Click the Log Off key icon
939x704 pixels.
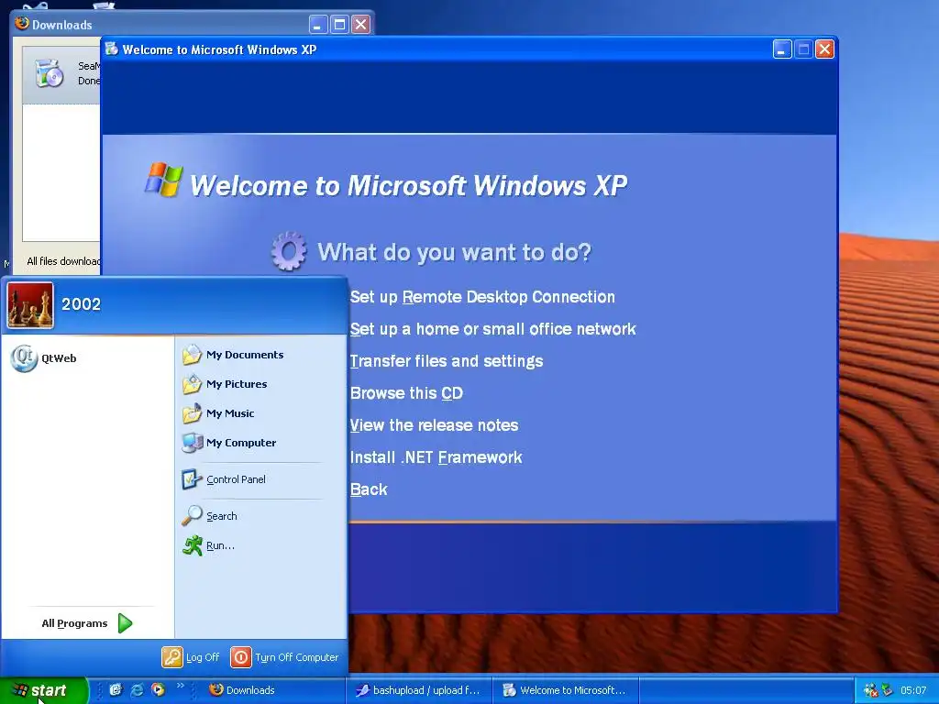coord(171,656)
